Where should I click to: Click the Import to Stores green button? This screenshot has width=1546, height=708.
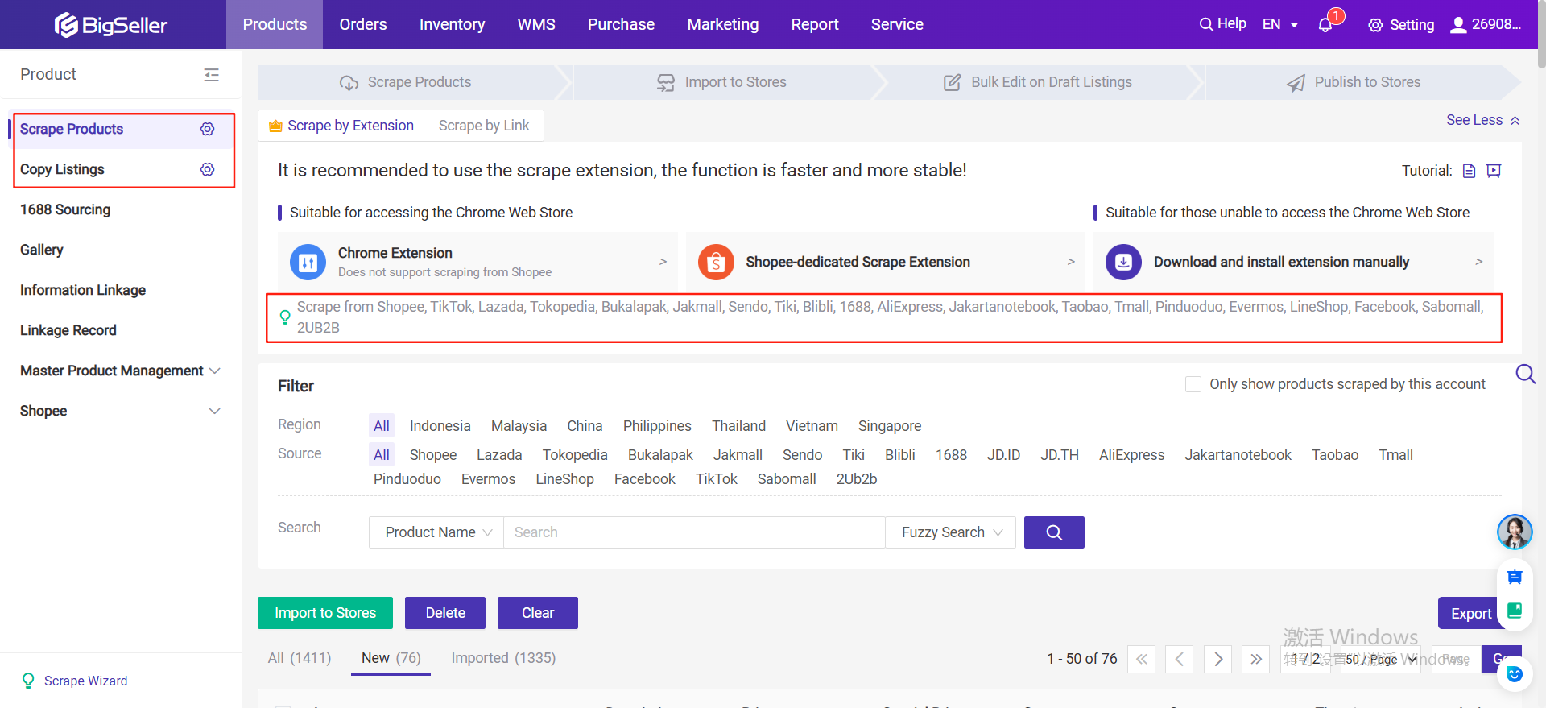(x=325, y=613)
